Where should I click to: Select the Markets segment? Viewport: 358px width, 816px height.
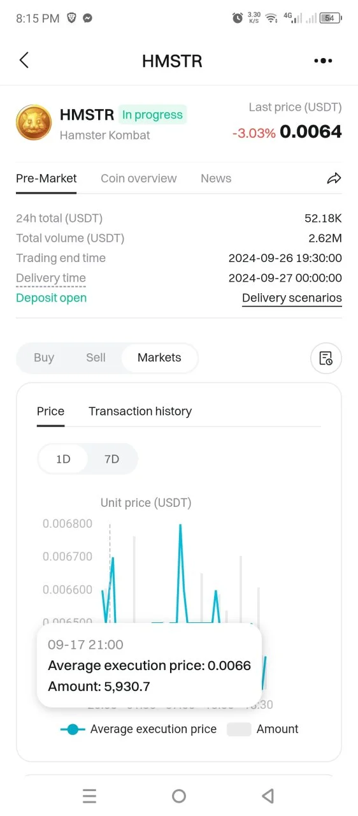(159, 358)
